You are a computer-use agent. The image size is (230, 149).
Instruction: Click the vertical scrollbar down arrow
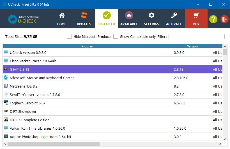[225, 139]
